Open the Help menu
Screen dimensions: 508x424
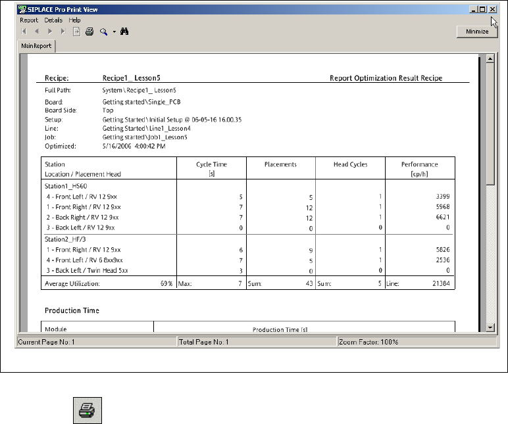[74, 20]
